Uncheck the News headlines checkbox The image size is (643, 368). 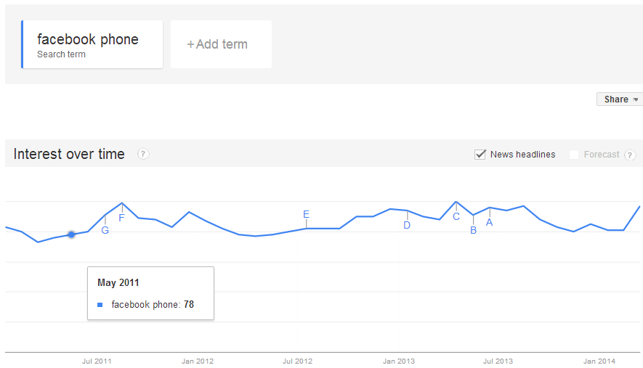(480, 155)
